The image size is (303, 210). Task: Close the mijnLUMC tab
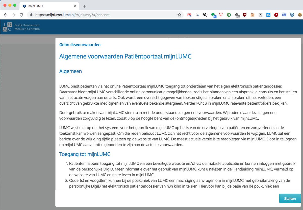pyautogui.click(x=75, y=6)
